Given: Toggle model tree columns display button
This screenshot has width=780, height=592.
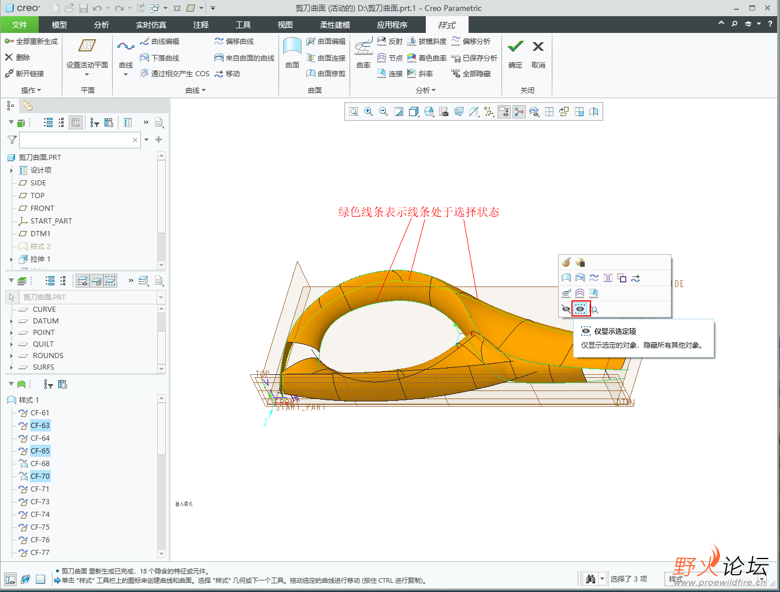Looking at the screenshot, I should click(x=76, y=122).
